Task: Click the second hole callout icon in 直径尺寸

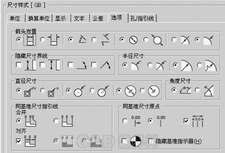Action: pos(53,92)
